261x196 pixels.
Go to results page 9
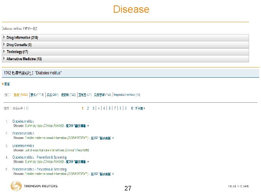coord(126,108)
